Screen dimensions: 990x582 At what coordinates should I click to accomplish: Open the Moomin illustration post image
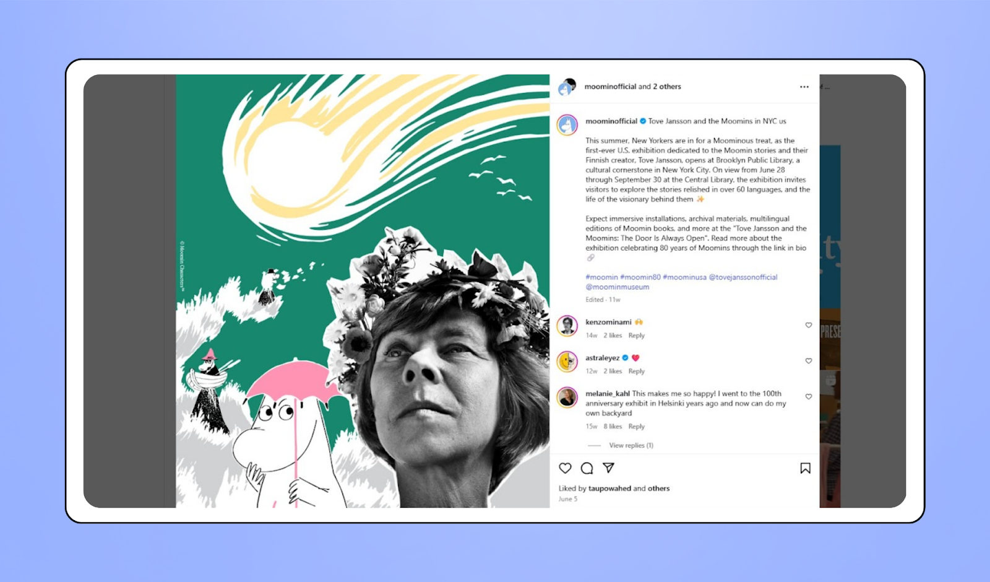tap(363, 291)
